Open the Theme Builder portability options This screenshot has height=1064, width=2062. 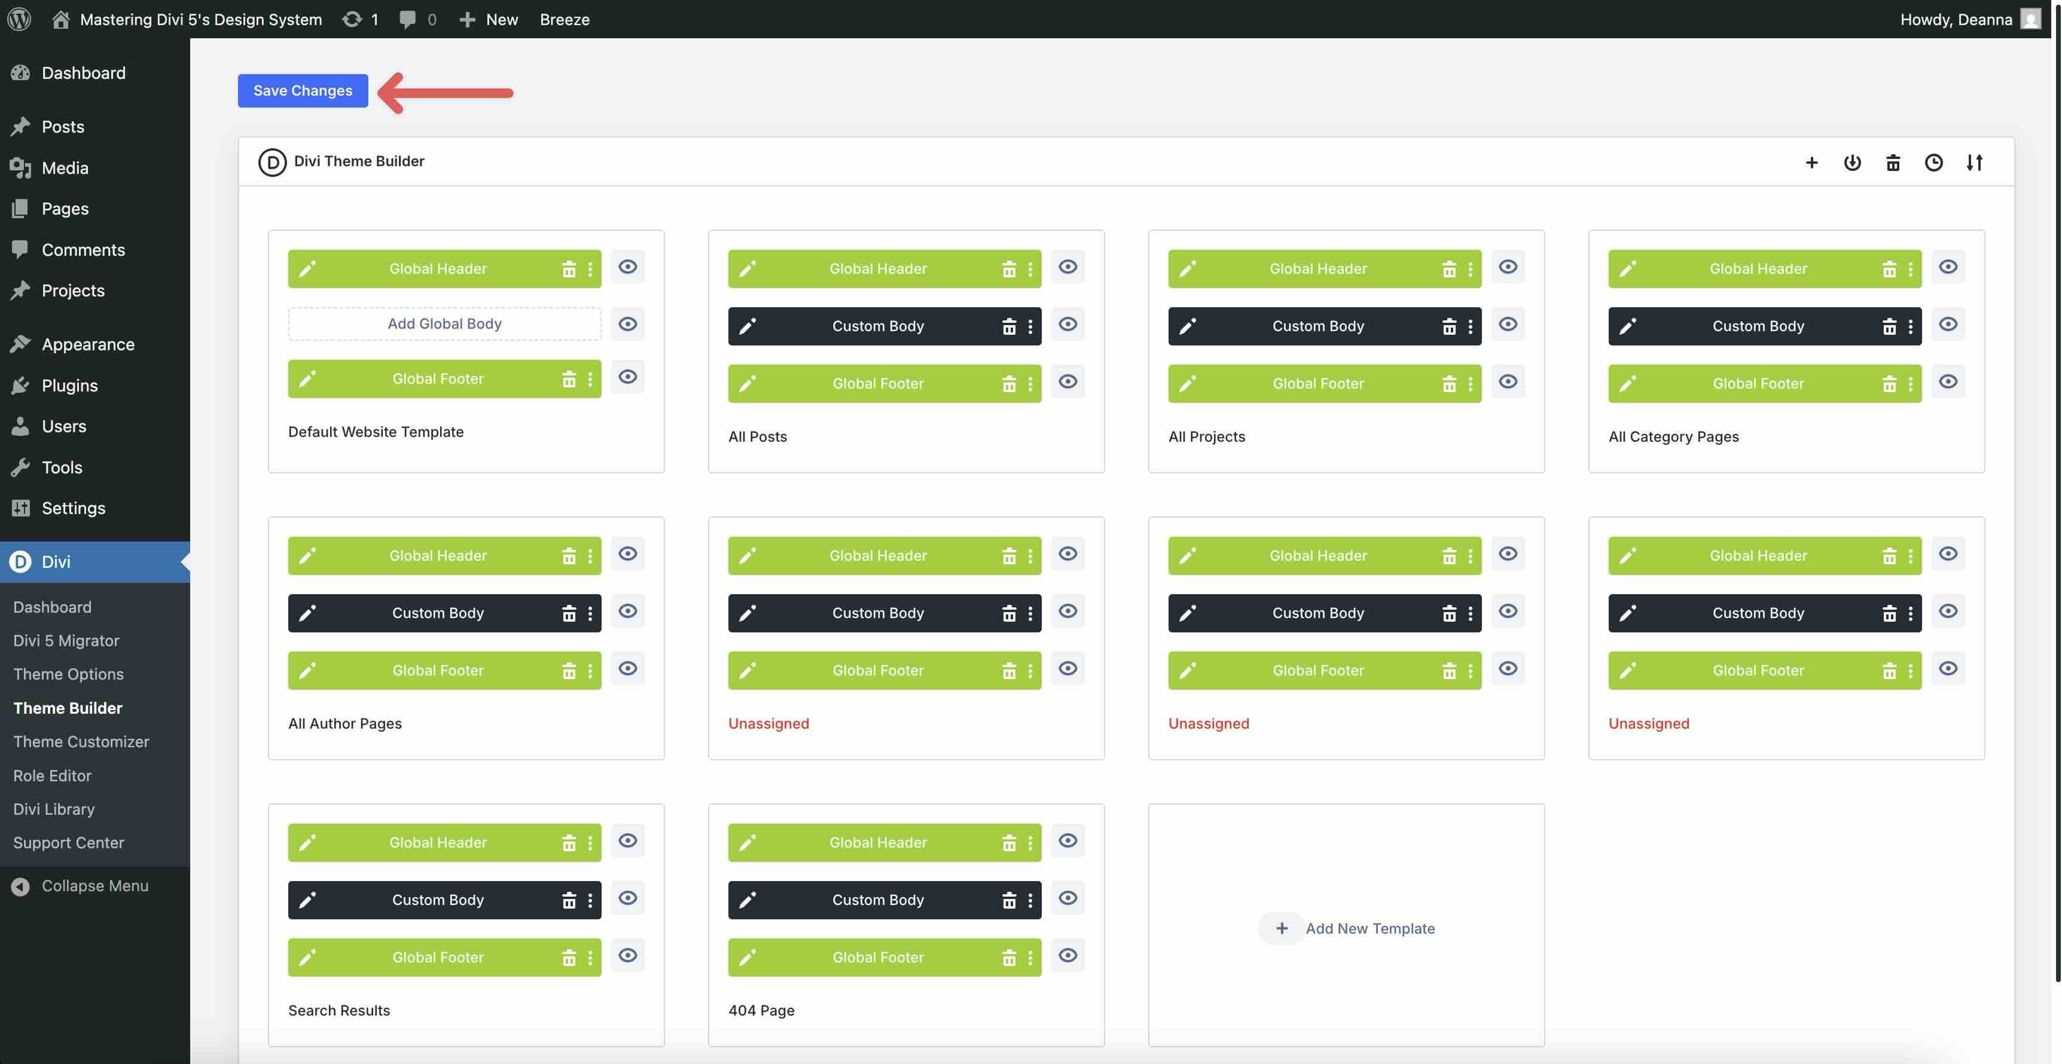coord(1852,161)
